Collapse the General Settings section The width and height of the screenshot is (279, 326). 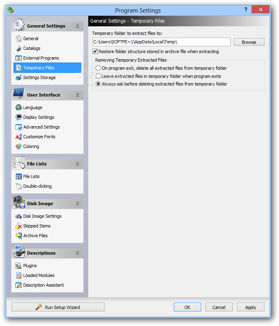point(77,26)
